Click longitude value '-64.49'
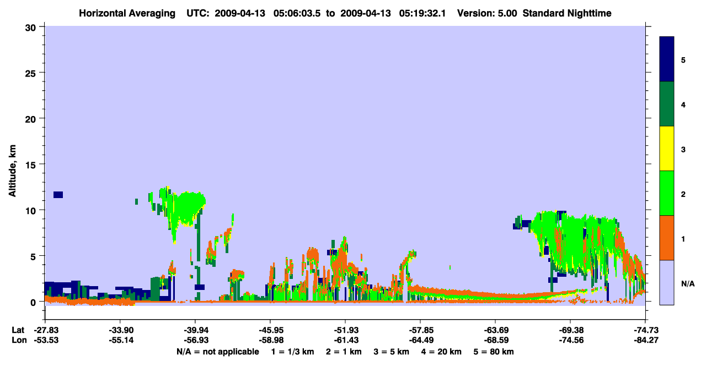717x367 pixels. 420,341
